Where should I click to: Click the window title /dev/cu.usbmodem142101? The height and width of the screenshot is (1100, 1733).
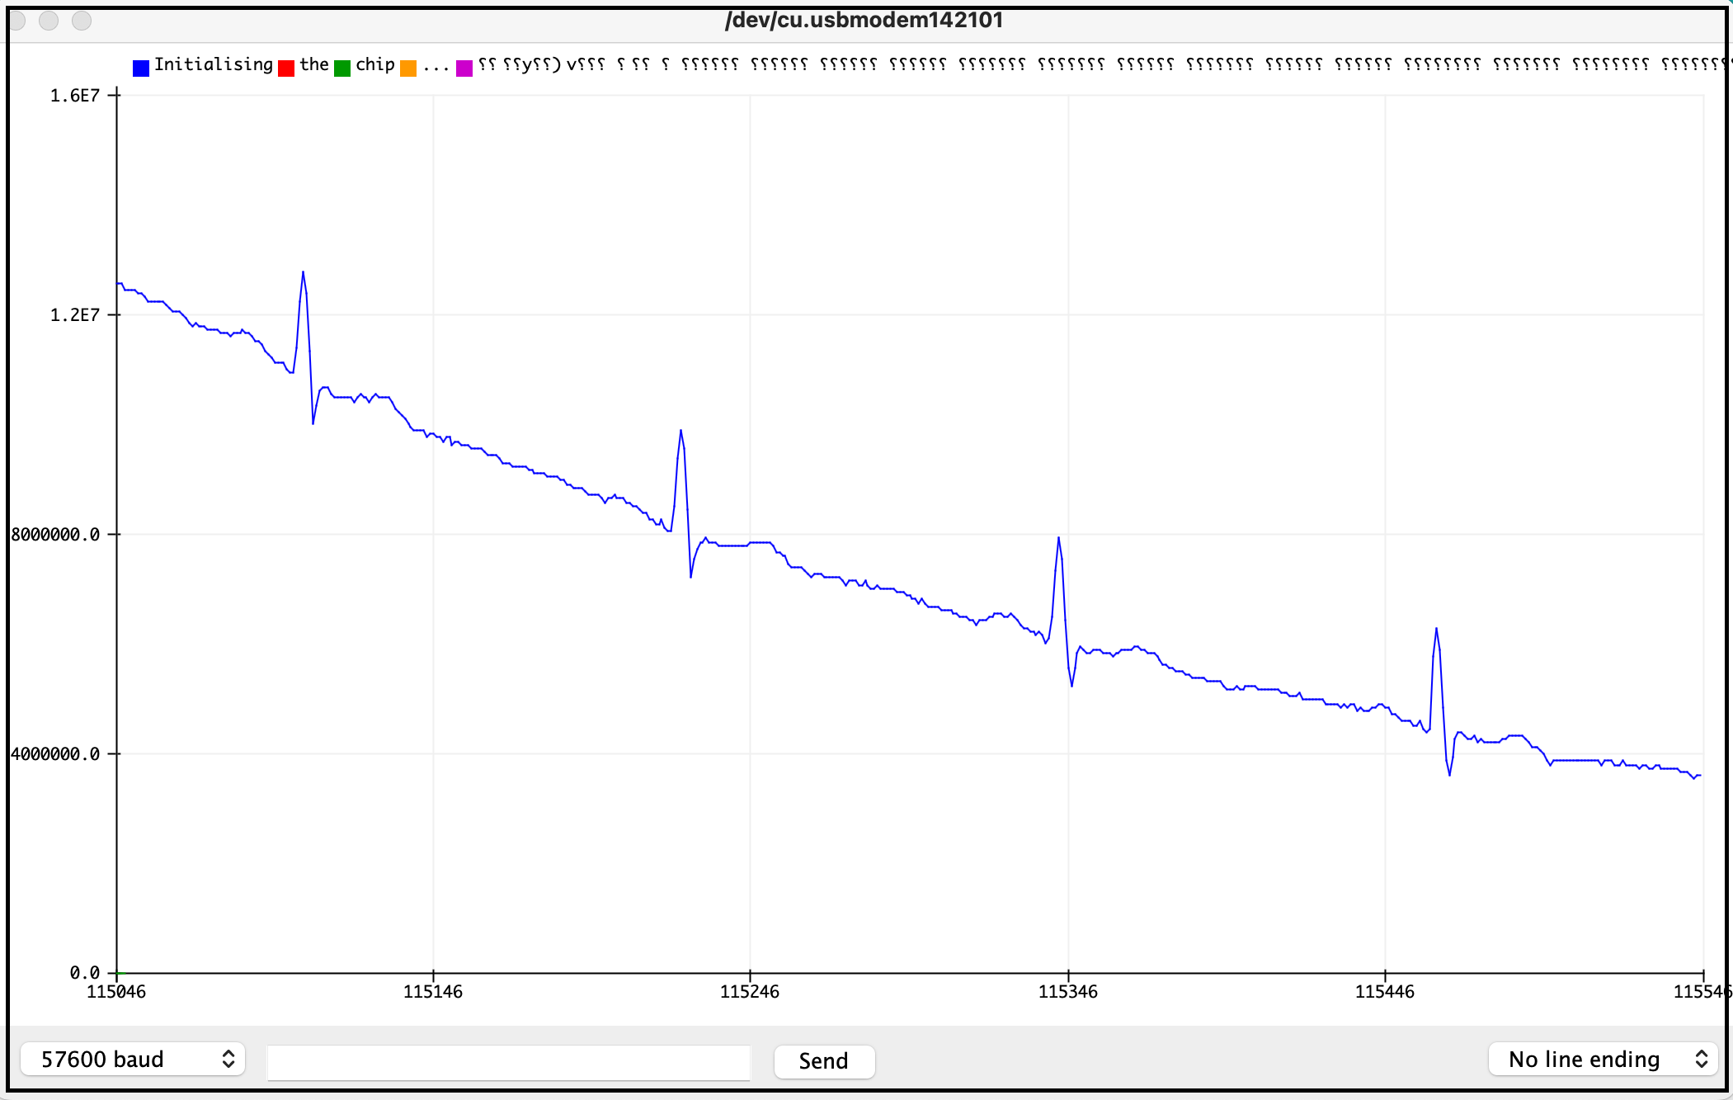click(x=864, y=20)
